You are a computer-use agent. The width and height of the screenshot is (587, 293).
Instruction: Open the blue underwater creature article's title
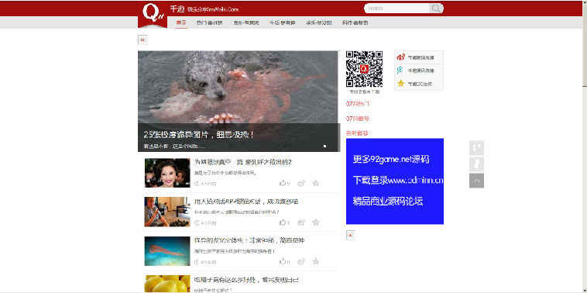click(x=249, y=240)
